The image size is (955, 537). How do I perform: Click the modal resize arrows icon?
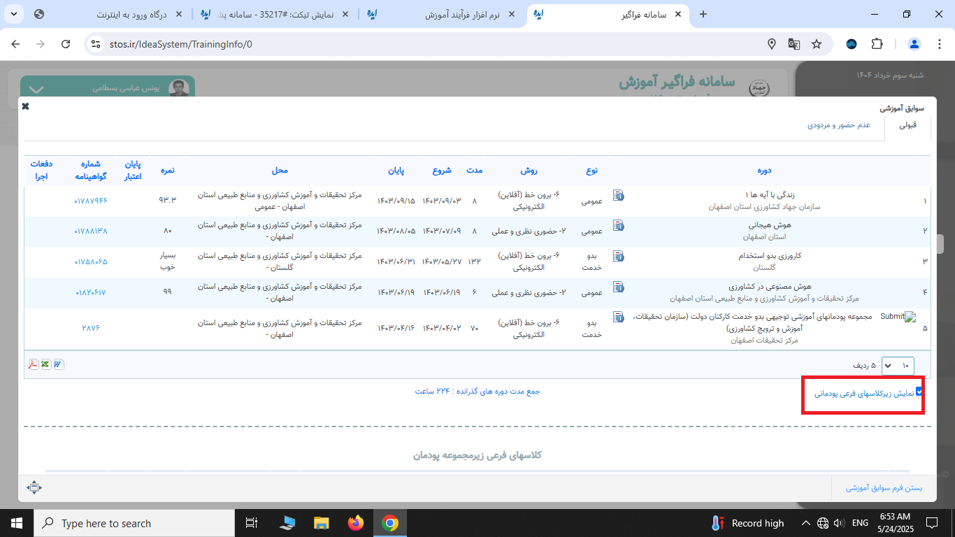pyautogui.click(x=34, y=487)
